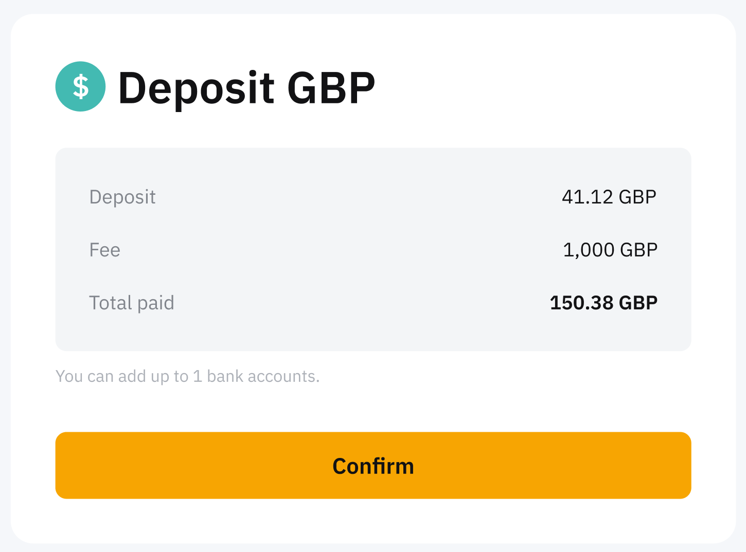Click the teal dollar sign icon

80,86
